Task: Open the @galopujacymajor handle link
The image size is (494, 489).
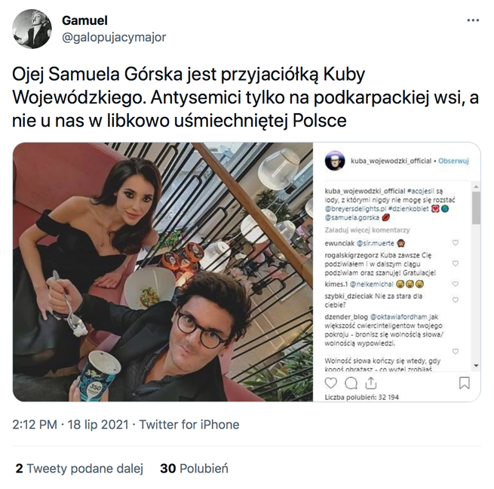Action: point(114,38)
